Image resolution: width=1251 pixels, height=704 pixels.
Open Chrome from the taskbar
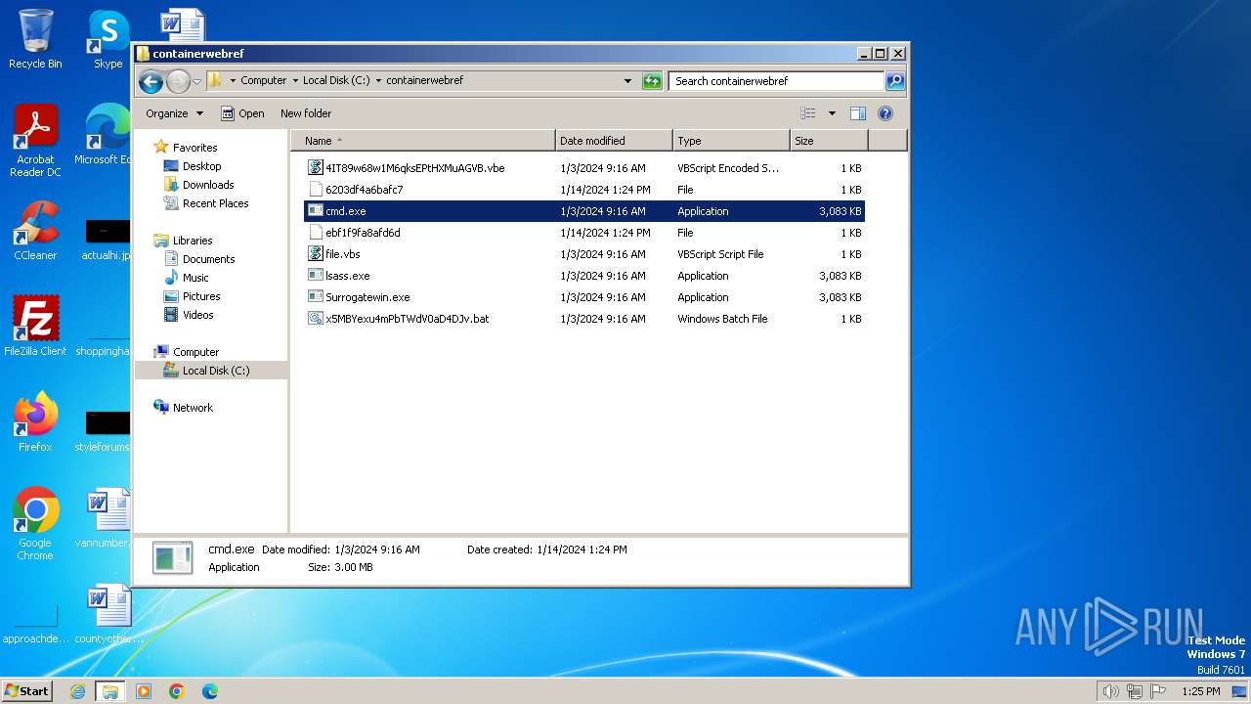177,691
